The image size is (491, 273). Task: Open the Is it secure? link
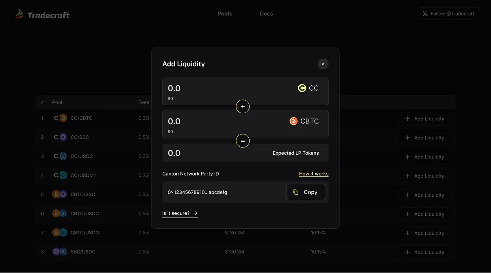point(180,213)
